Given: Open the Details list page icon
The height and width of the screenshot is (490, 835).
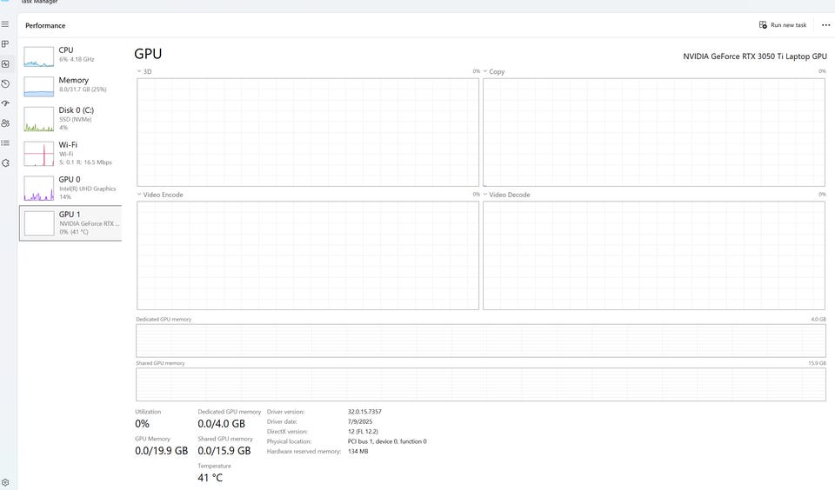Looking at the screenshot, I should click(5, 143).
